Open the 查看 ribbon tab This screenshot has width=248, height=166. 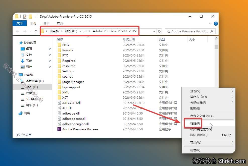tap(60, 24)
